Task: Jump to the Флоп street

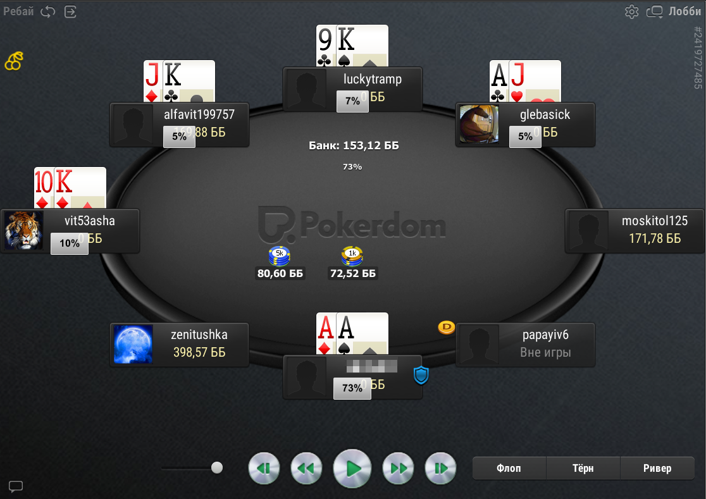Action: (x=509, y=469)
